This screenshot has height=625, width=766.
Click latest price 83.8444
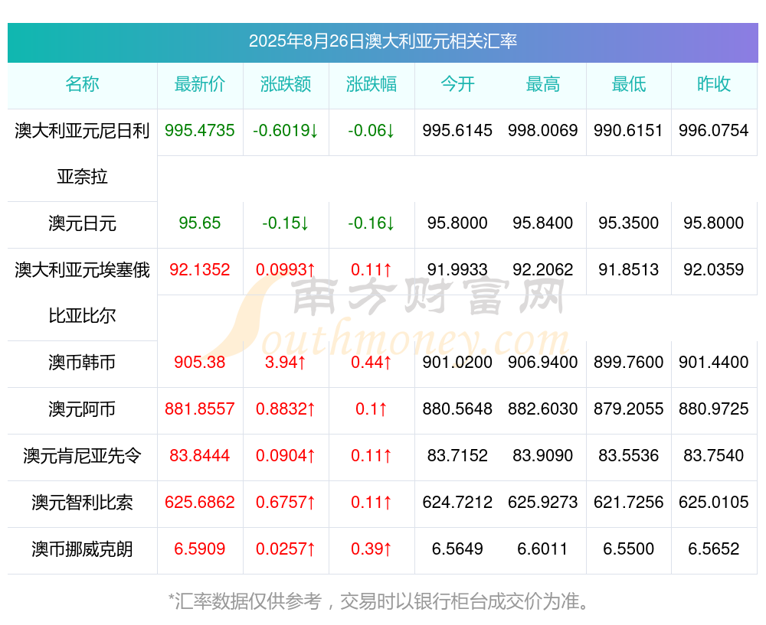click(200, 456)
